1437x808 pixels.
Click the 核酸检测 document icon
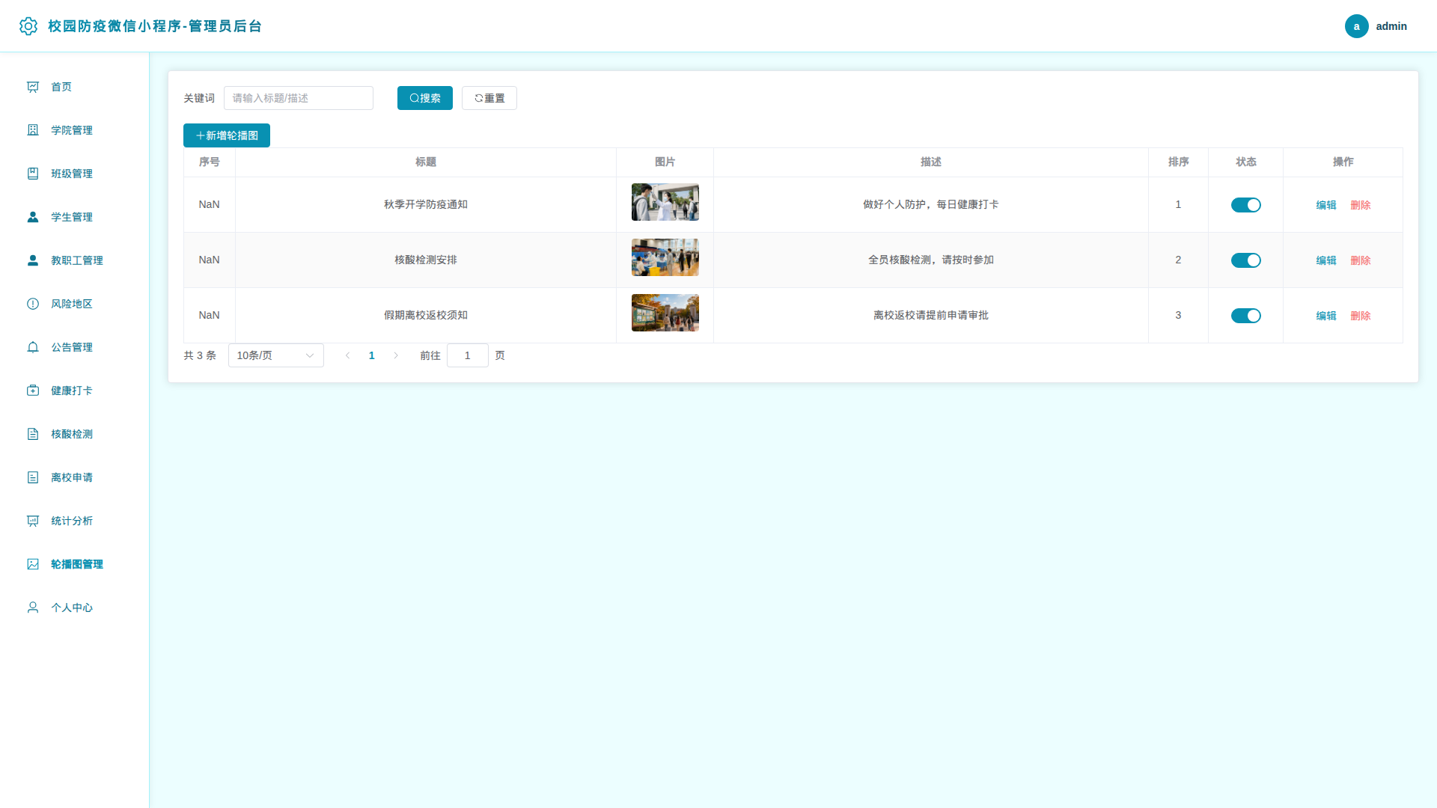33,434
